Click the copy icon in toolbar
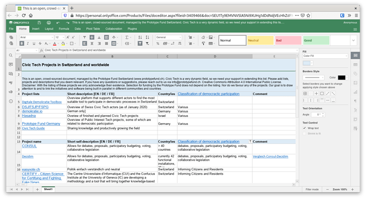The height and width of the screenshot is (199, 366). click(x=11, y=37)
